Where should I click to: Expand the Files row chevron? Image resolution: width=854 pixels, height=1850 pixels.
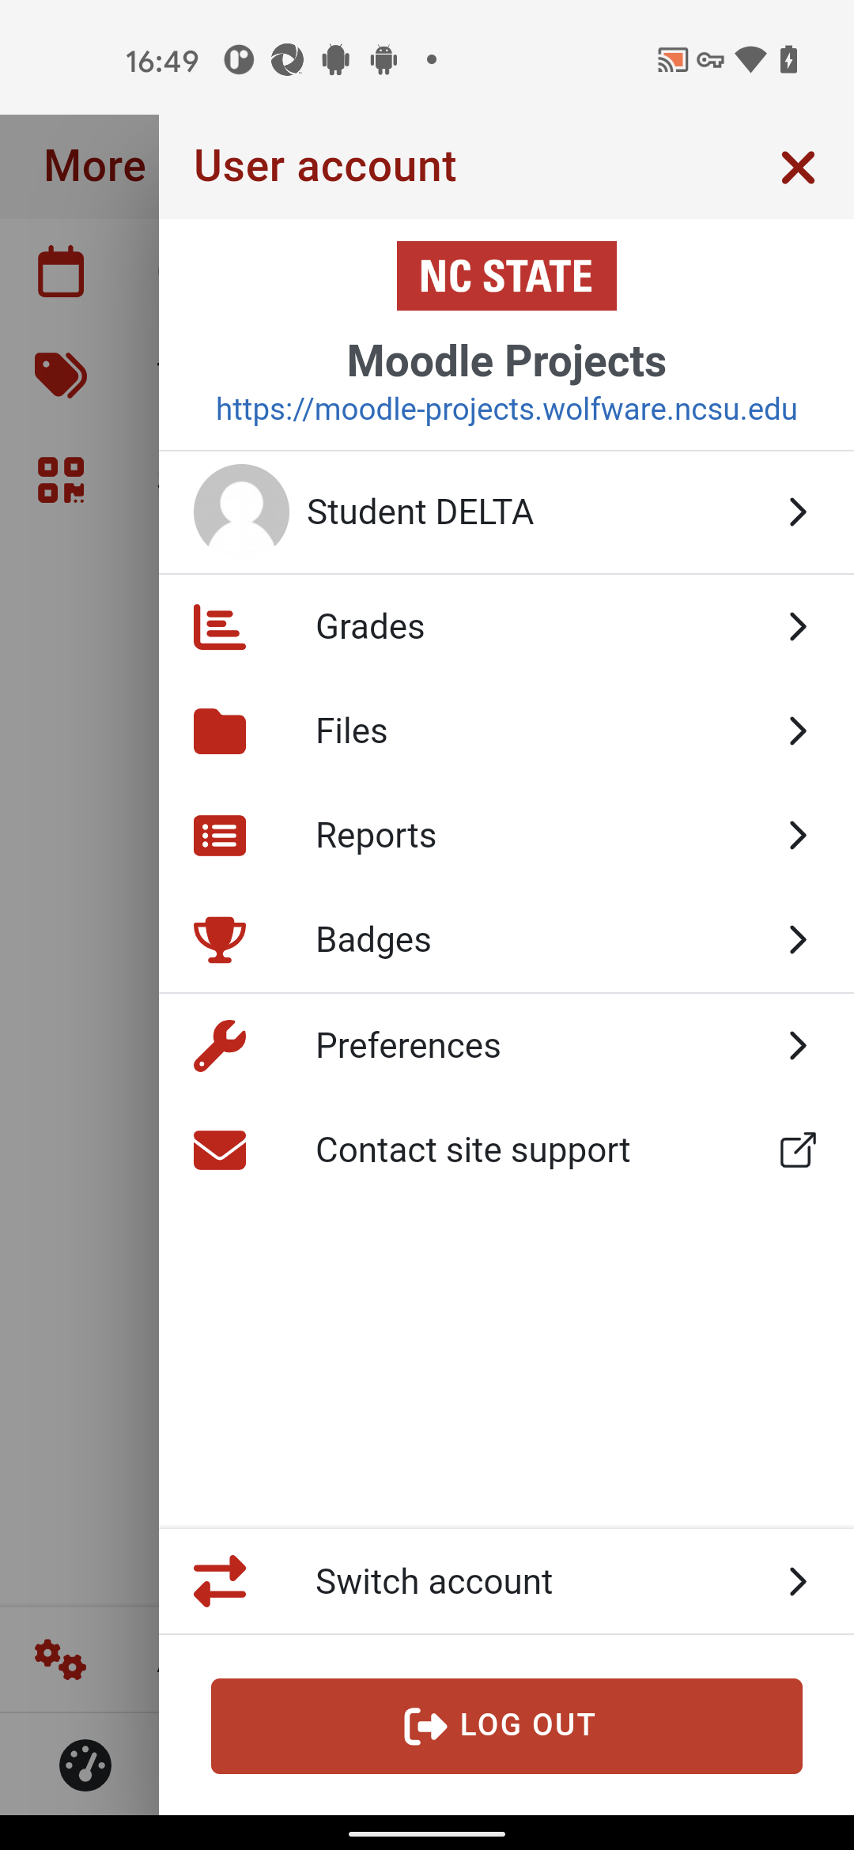[x=798, y=731]
